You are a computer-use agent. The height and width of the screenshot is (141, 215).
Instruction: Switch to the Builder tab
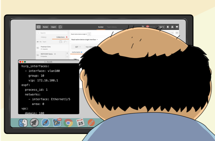(101, 27)
